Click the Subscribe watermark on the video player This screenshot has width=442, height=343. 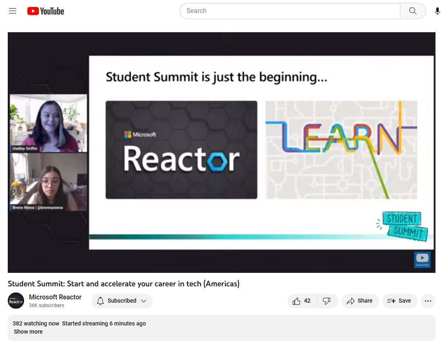pyautogui.click(x=422, y=259)
